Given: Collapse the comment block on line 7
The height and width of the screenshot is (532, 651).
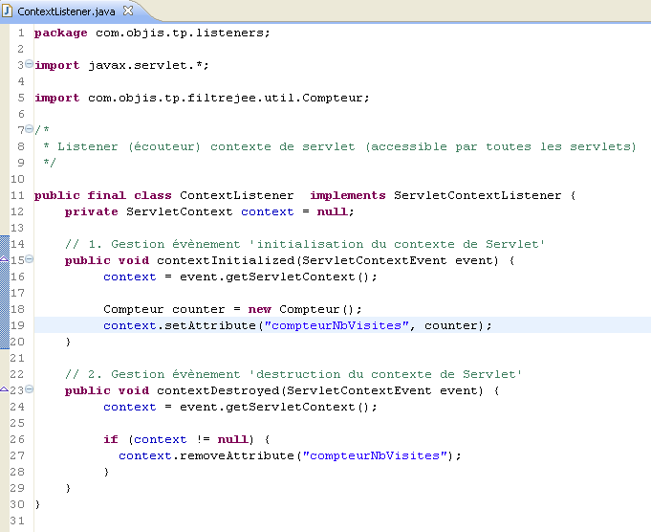Looking at the screenshot, I should coord(29,129).
